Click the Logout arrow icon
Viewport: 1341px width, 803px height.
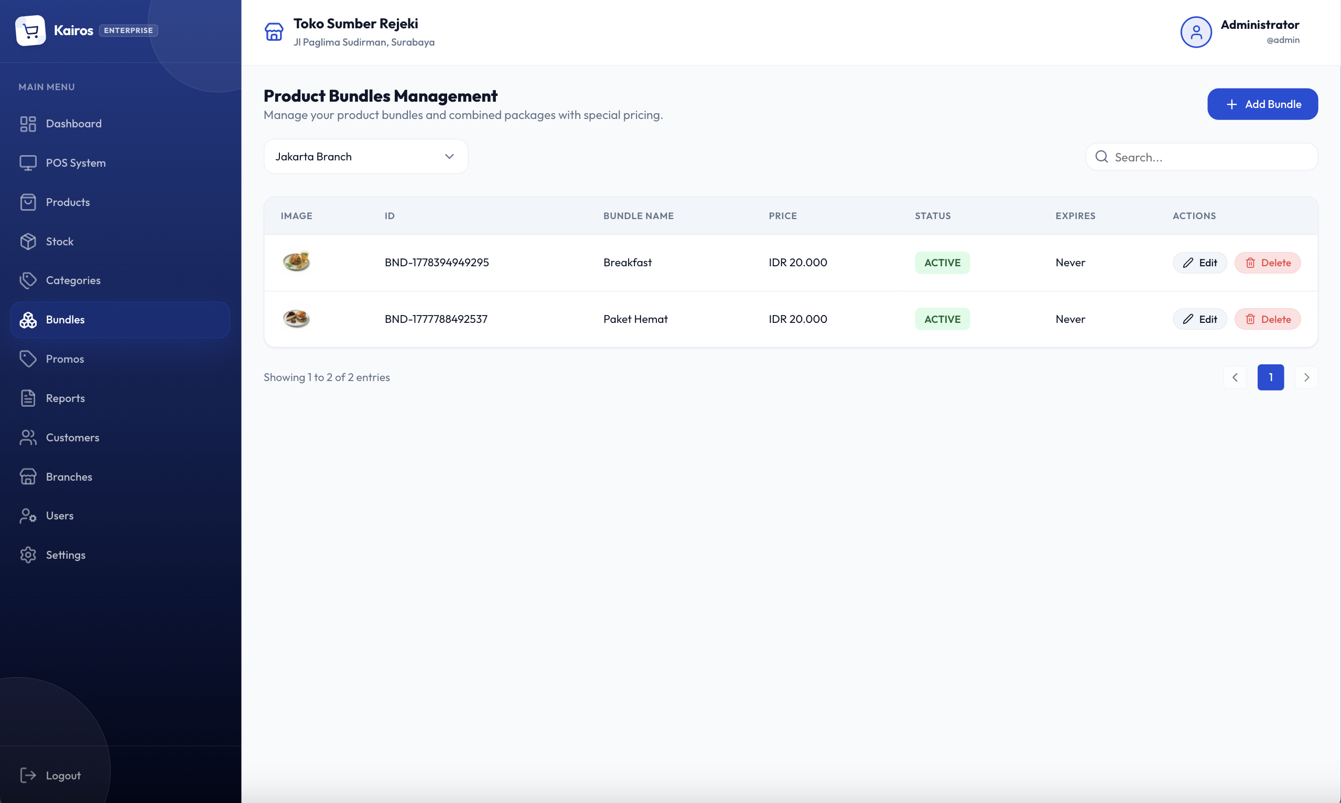pyautogui.click(x=28, y=775)
